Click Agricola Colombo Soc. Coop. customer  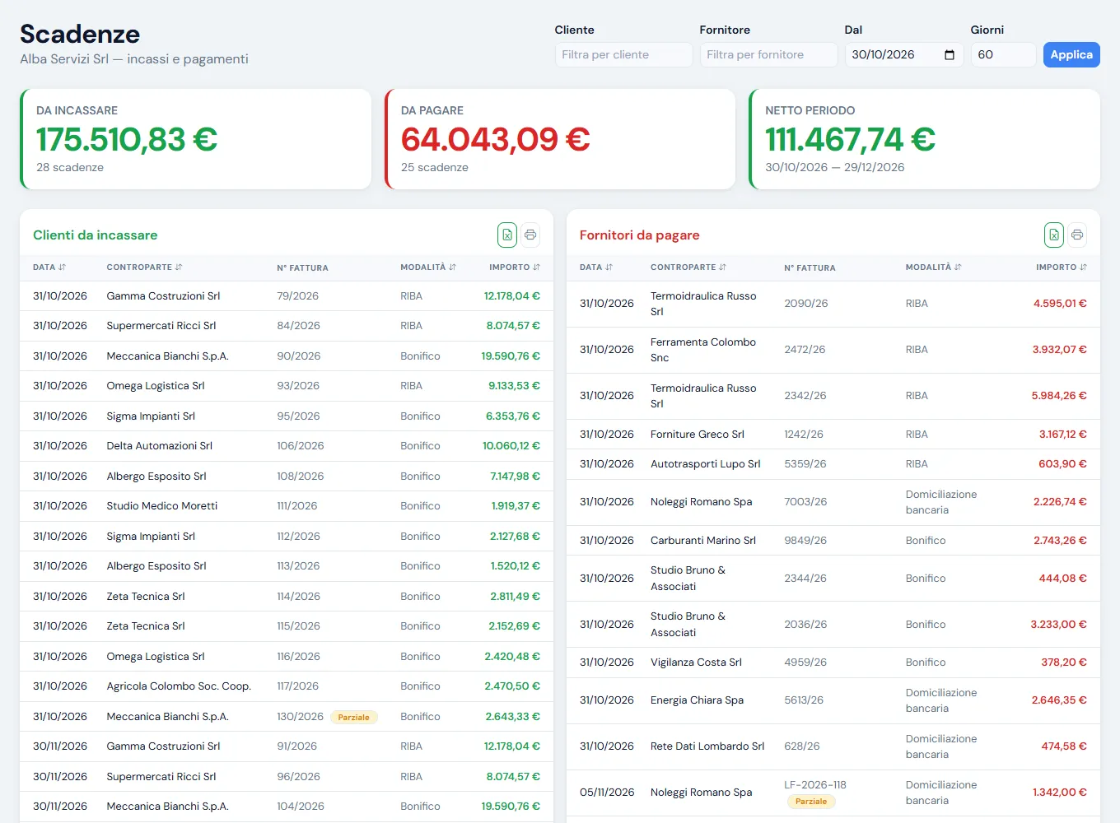click(x=179, y=686)
